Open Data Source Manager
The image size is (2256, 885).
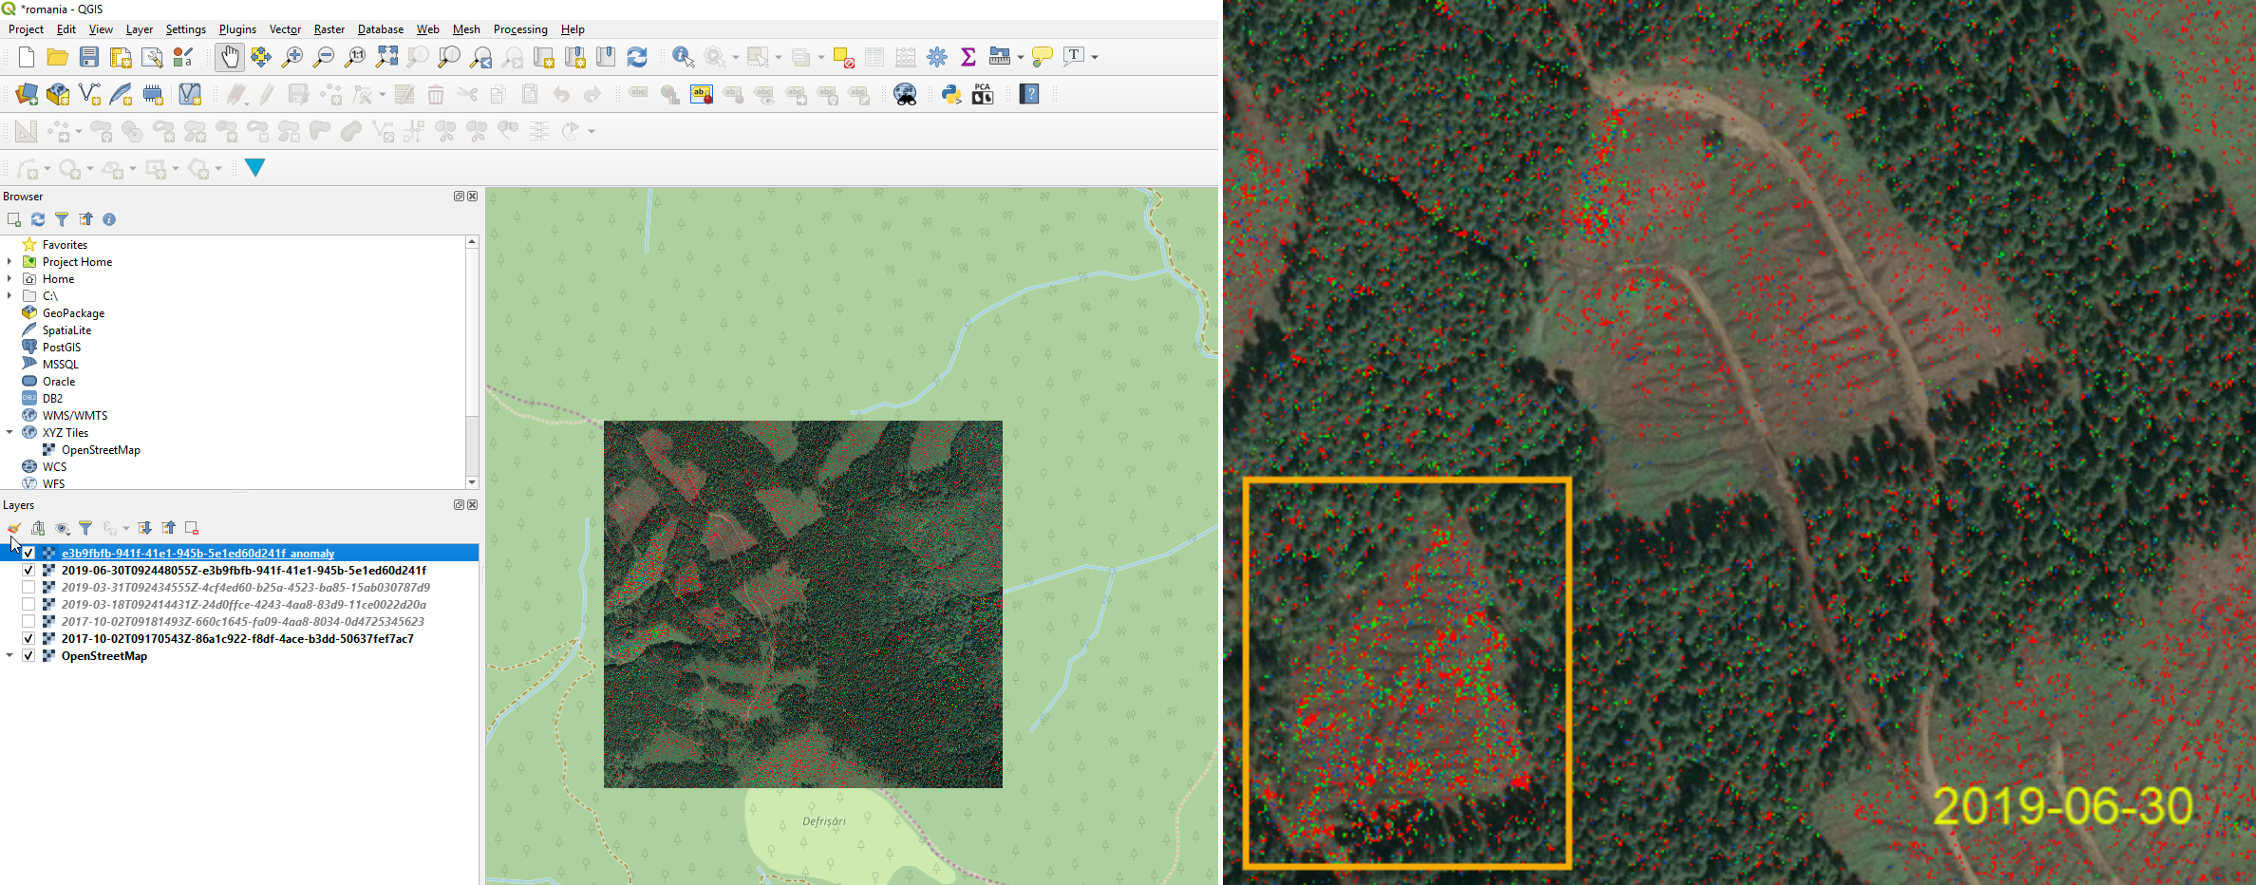(x=27, y=94)
